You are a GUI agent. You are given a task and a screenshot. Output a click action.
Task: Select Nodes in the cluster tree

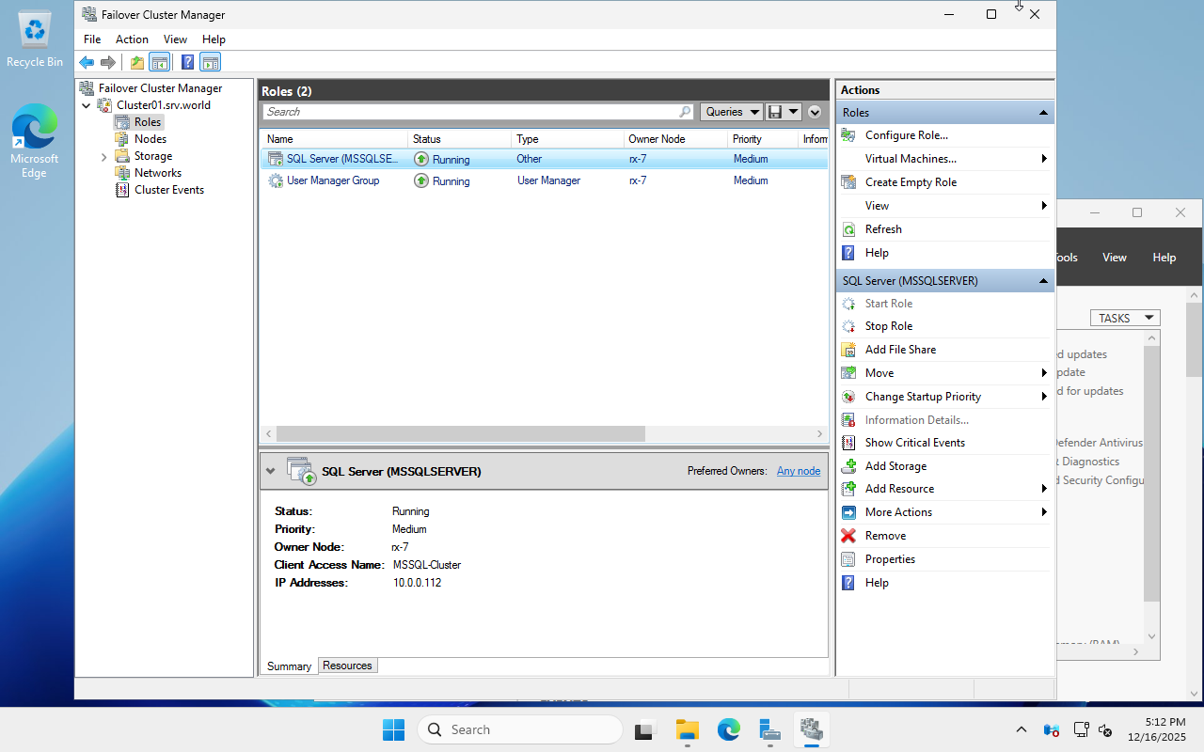150,139
